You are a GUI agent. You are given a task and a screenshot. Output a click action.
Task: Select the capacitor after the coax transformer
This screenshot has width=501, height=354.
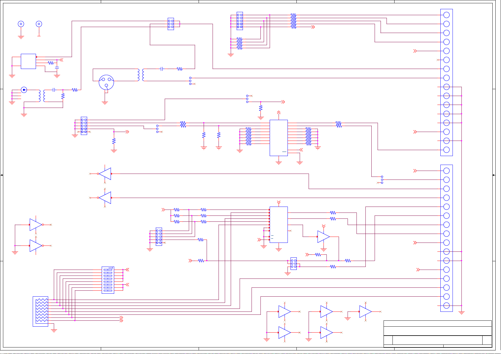click(x=54, y=89)
